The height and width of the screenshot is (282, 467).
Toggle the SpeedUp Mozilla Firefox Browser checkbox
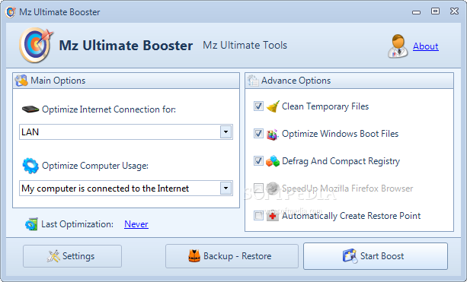coord(258,188)
